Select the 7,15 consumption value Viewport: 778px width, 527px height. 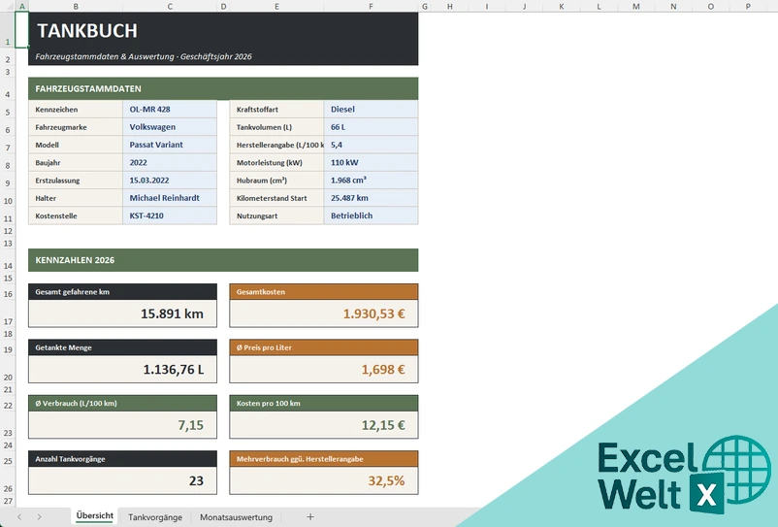pyautogui.click(x=122, y=425)
